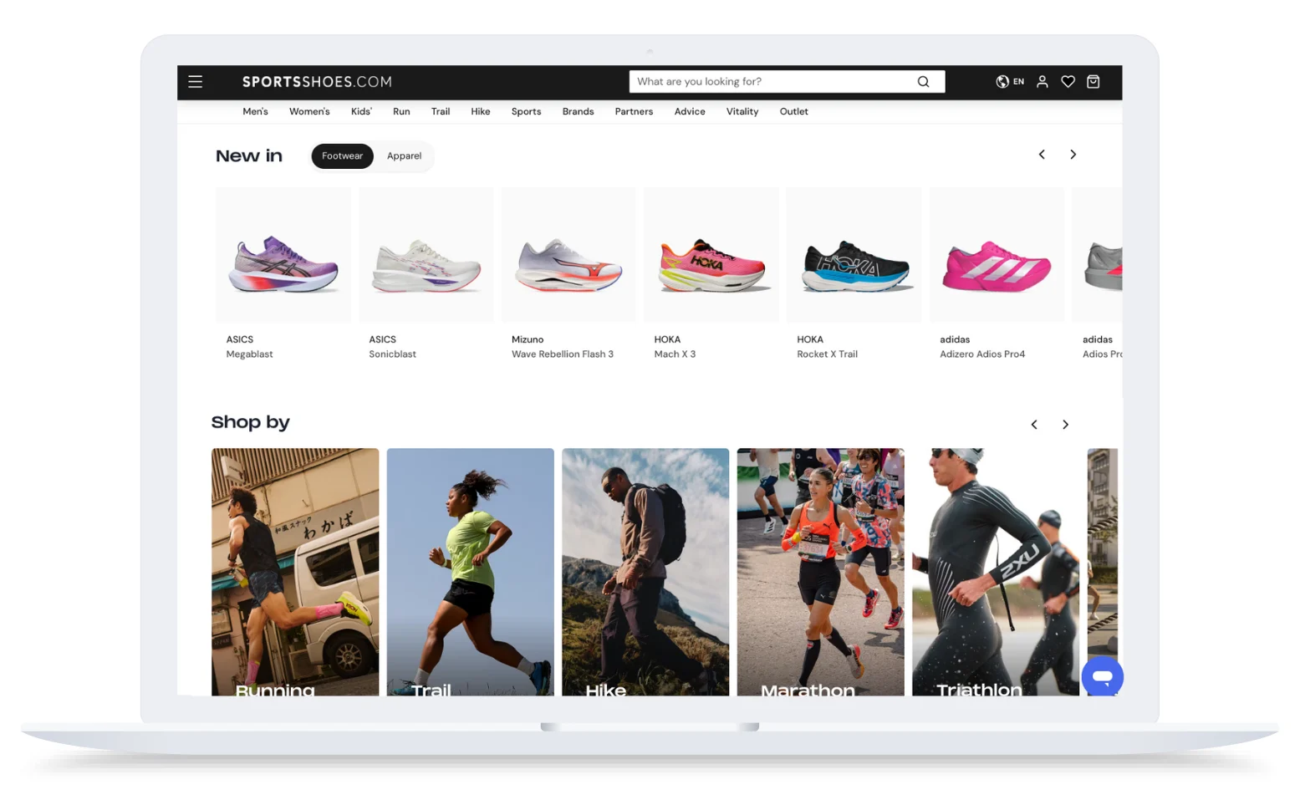
Task: Show previous New in products
Action: (x=1042, y=155)
